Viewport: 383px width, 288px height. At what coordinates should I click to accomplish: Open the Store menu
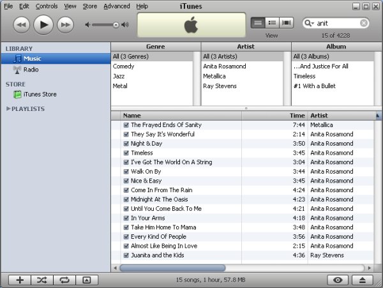pyautogui.click(x=89, y=6)
